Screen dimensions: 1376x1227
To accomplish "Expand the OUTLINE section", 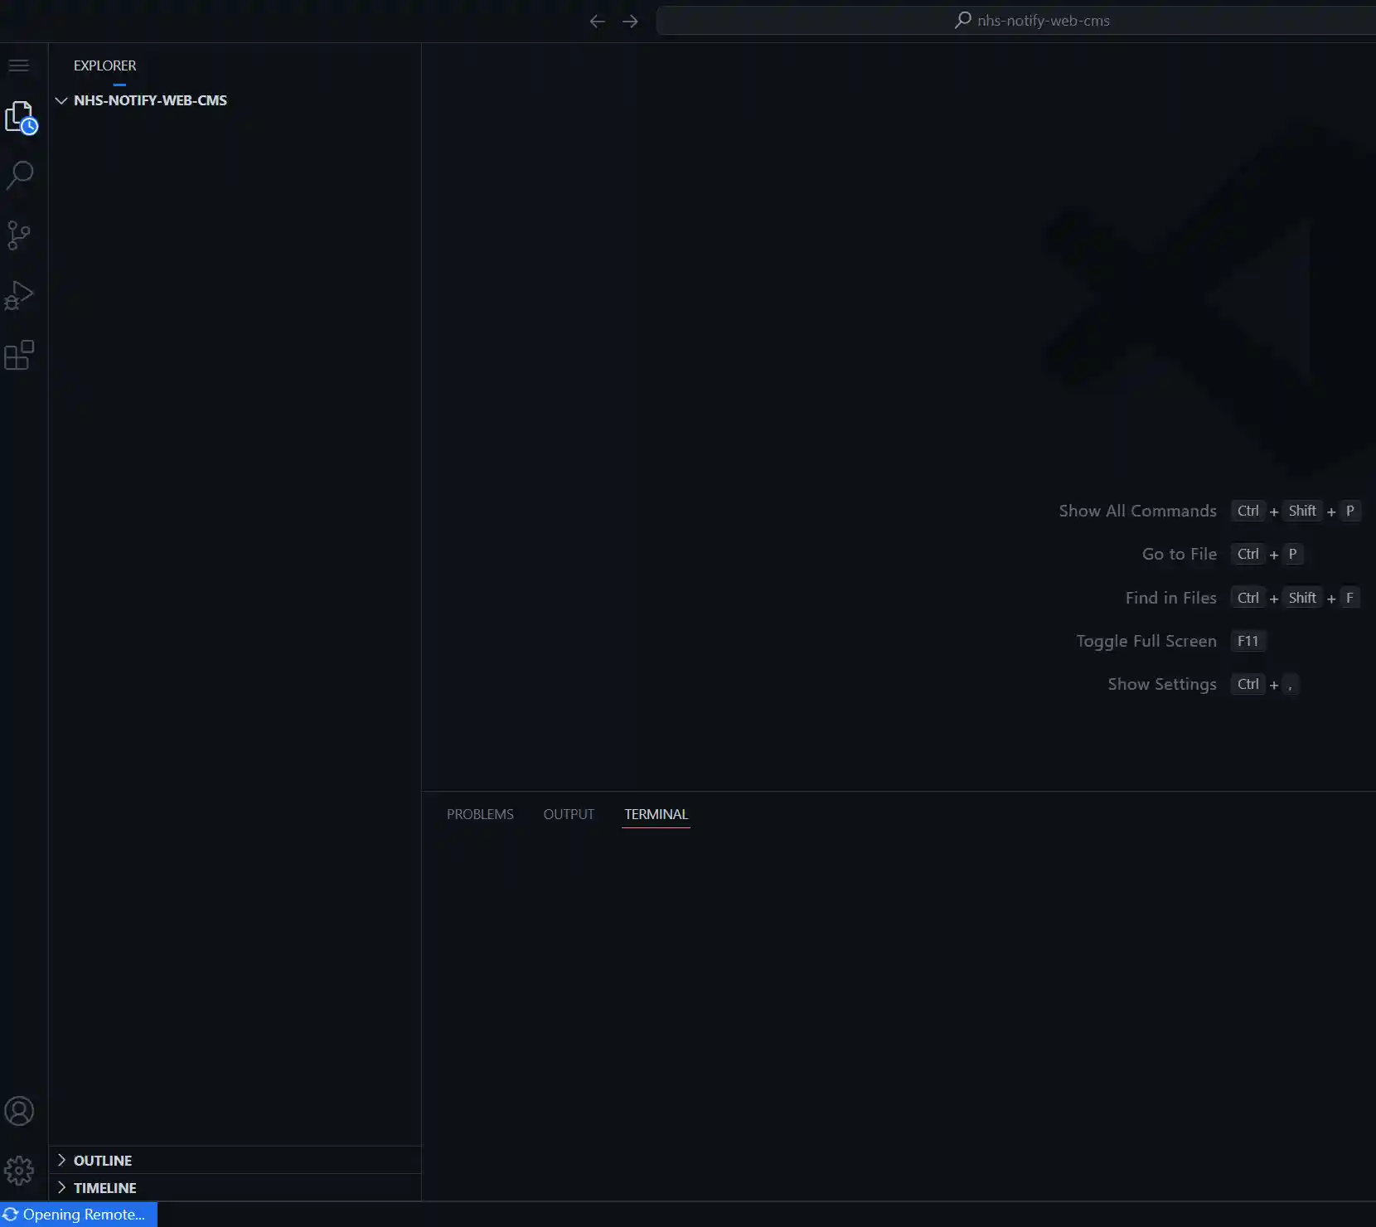I will (235, 1160).
